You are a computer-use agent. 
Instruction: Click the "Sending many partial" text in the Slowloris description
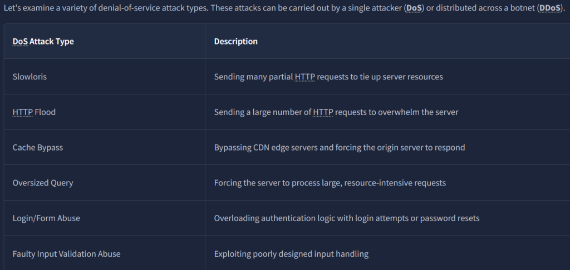click(253, 77)
